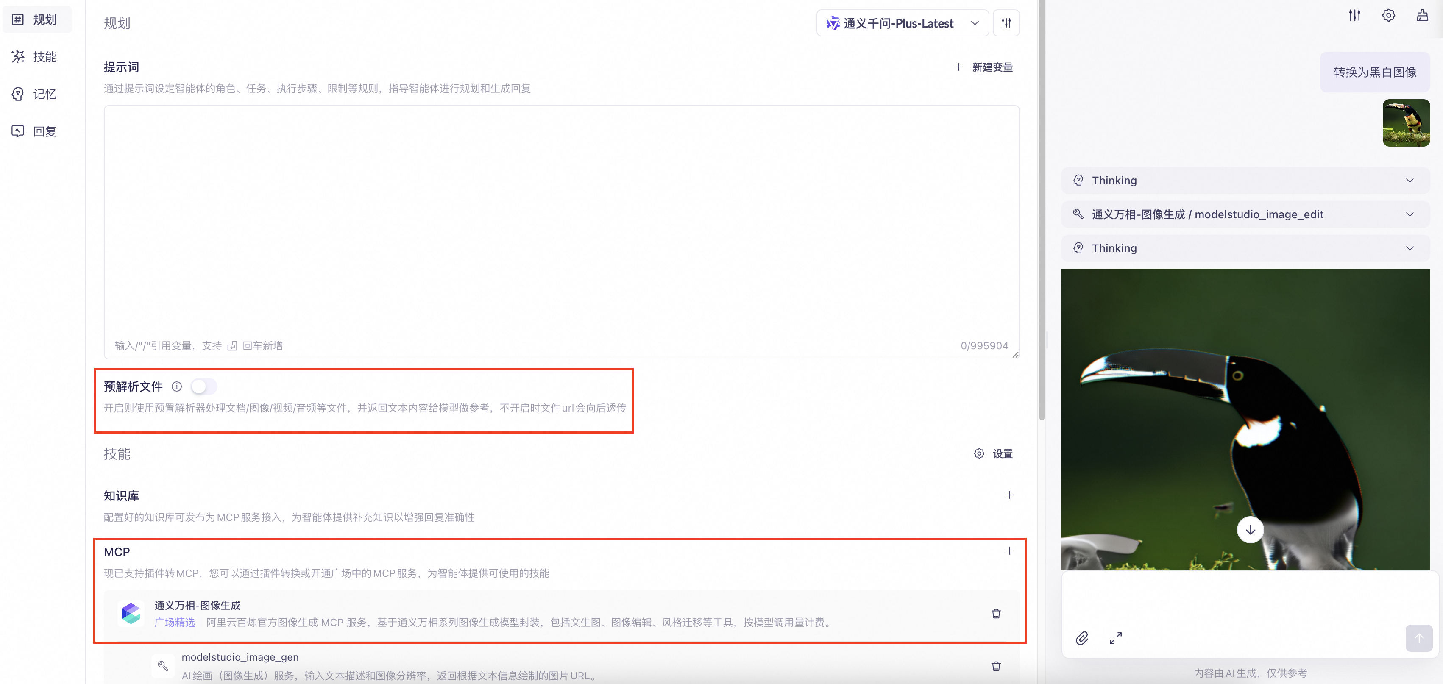This screenshot has width=1443, height=684.
Task: Toggle the 预解析文件 switch
Action: [x=203, y=386]
